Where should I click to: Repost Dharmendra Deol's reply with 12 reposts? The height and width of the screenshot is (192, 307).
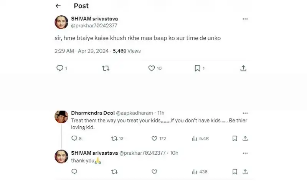(114, 139)
